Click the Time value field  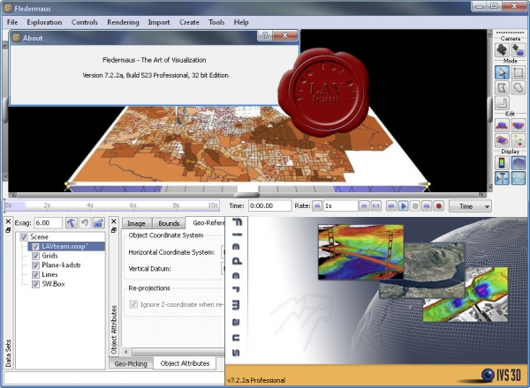click(269, 205)
